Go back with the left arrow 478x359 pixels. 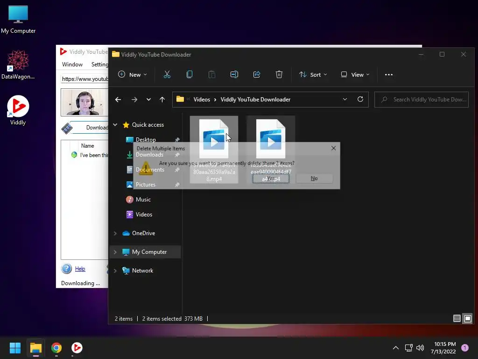(x=118, y=100)
